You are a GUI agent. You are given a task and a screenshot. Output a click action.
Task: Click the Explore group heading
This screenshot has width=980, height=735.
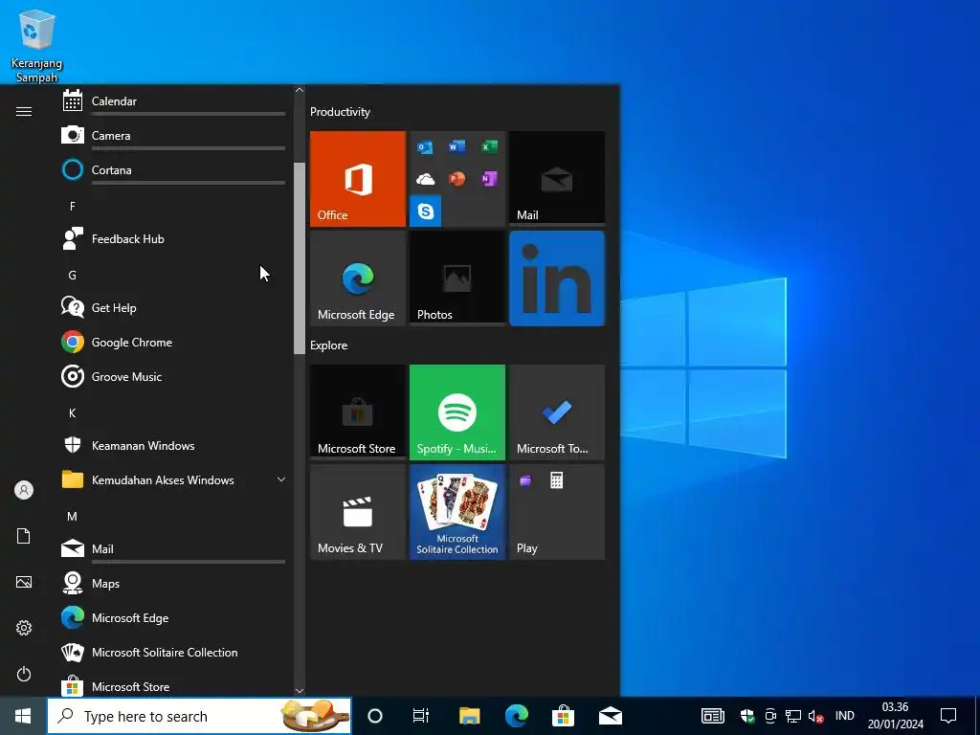click(329, 345)
